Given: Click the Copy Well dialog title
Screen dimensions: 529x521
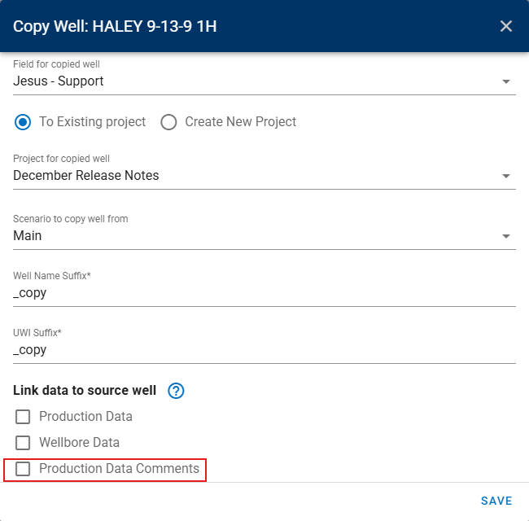Looking at the screenshot, I should tap(115, 26).
